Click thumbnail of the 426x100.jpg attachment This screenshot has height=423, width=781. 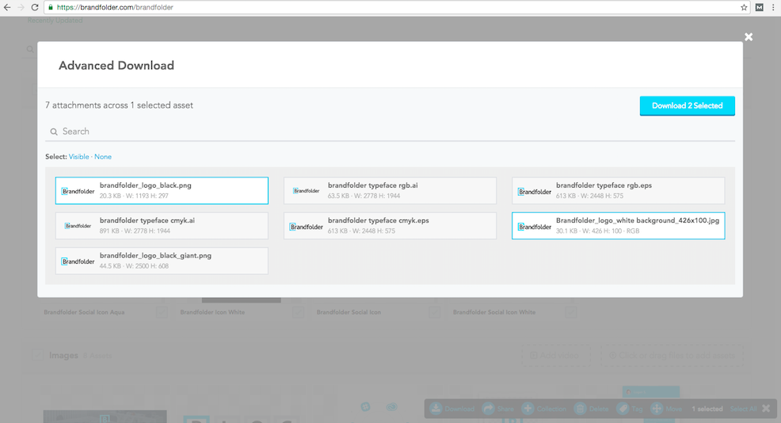535,227
